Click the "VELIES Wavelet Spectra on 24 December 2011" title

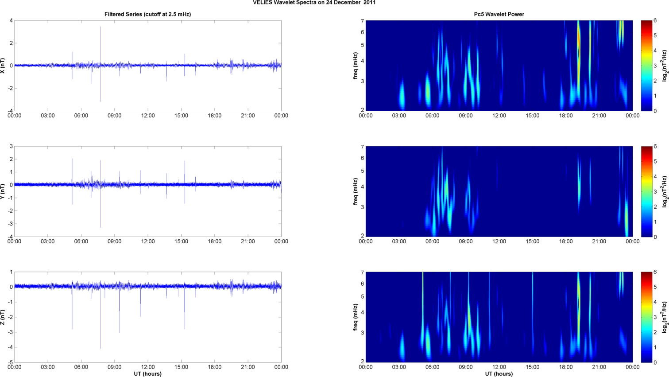314,2
